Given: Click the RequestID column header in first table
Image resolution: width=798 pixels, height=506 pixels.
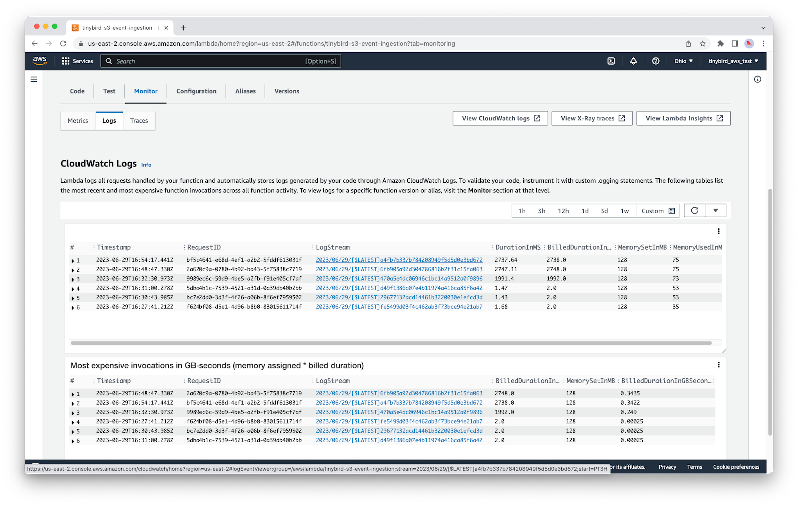Looking at the screenshot, I should point(204,247).
